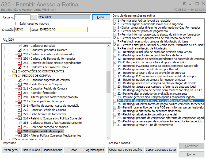This screenshot has height=159, width=206.
Task: Click the restore window icon in title bar
Action: tap(185, 3)
